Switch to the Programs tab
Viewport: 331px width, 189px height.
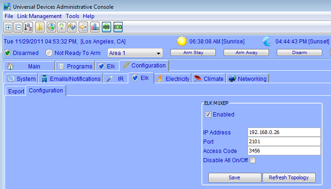75,66
